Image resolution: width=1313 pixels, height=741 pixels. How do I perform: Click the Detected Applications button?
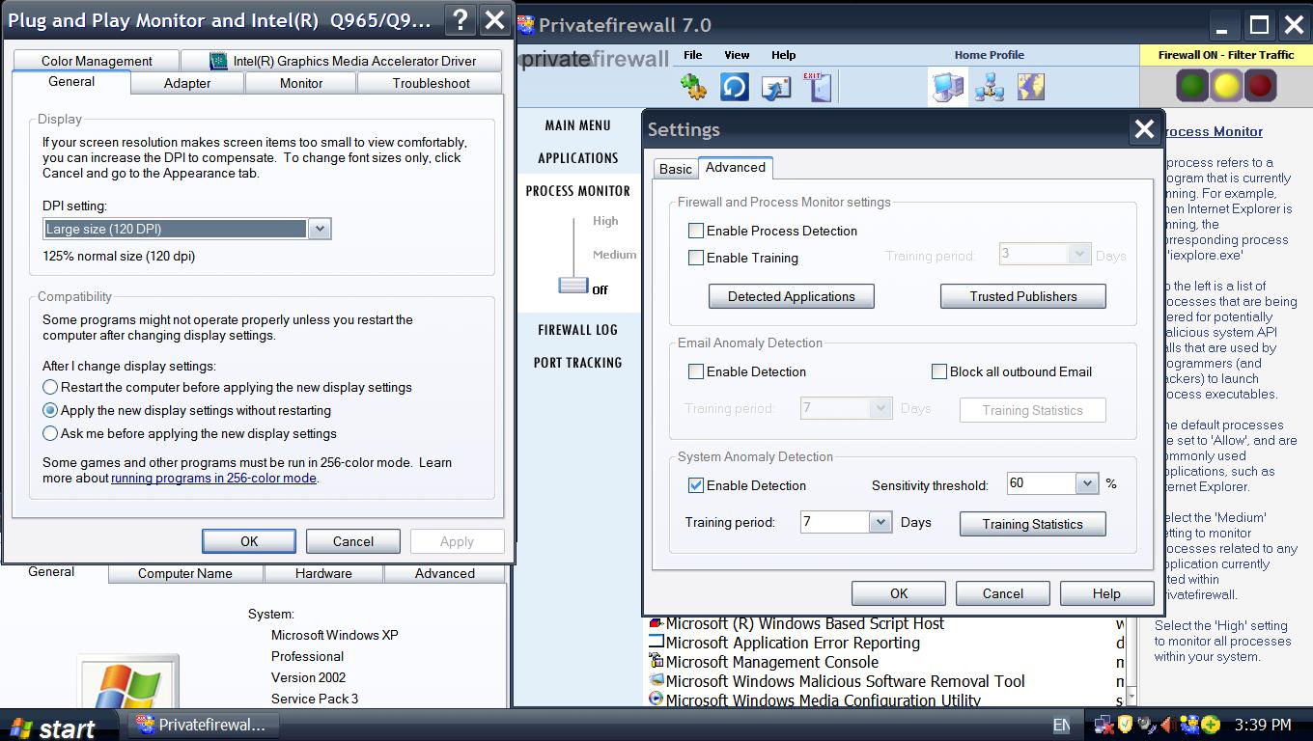point(792,296)
